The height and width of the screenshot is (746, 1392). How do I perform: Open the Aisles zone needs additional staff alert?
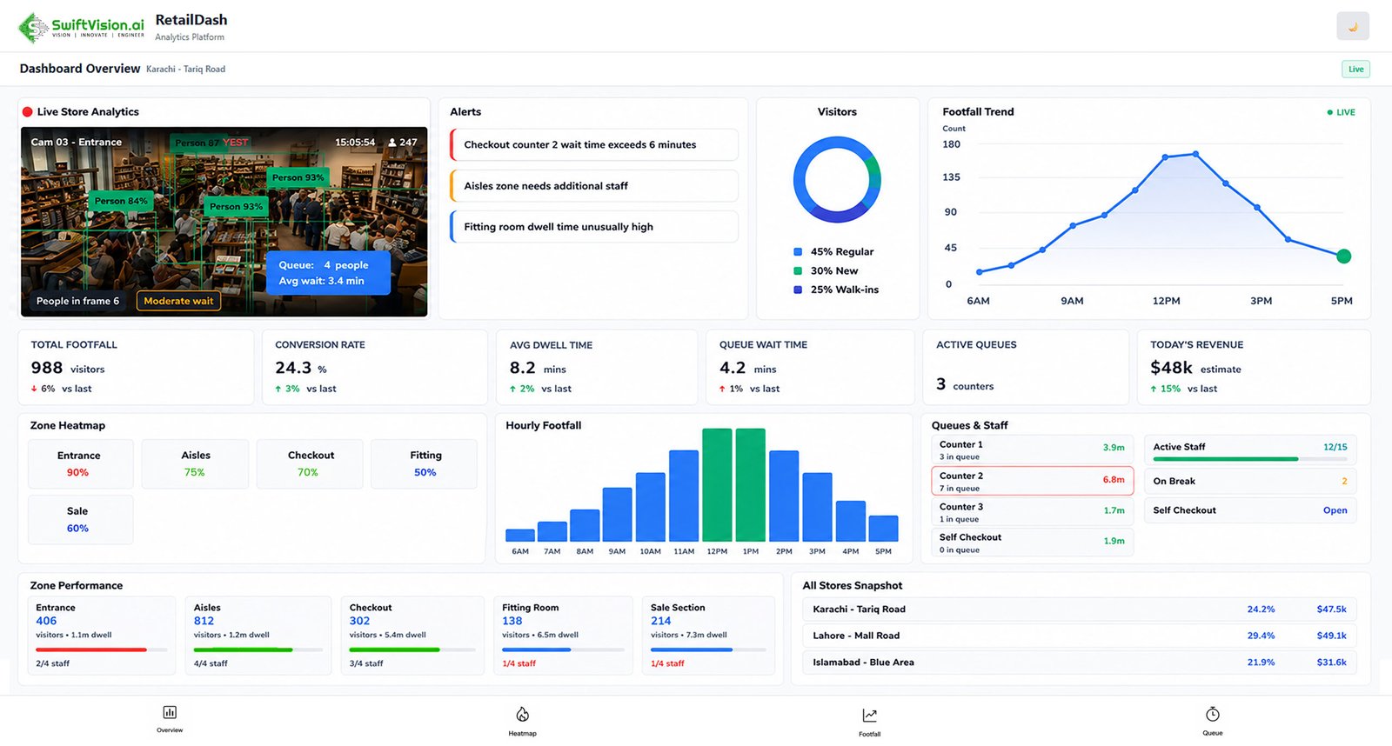[594, 186]
